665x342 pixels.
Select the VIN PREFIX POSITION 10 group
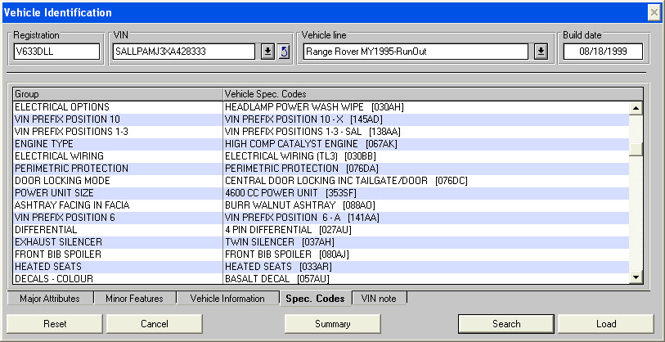tap(118, 119)
